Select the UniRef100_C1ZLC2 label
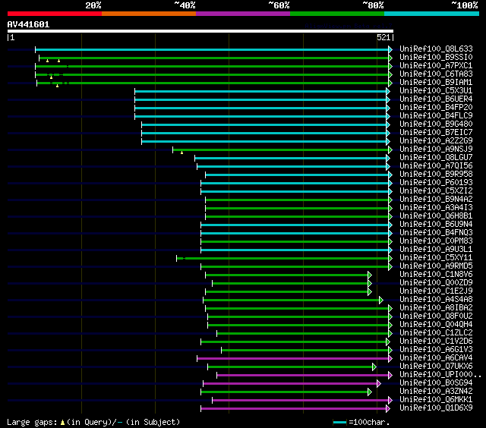486x428 pixels. click(x=436, y=333)
